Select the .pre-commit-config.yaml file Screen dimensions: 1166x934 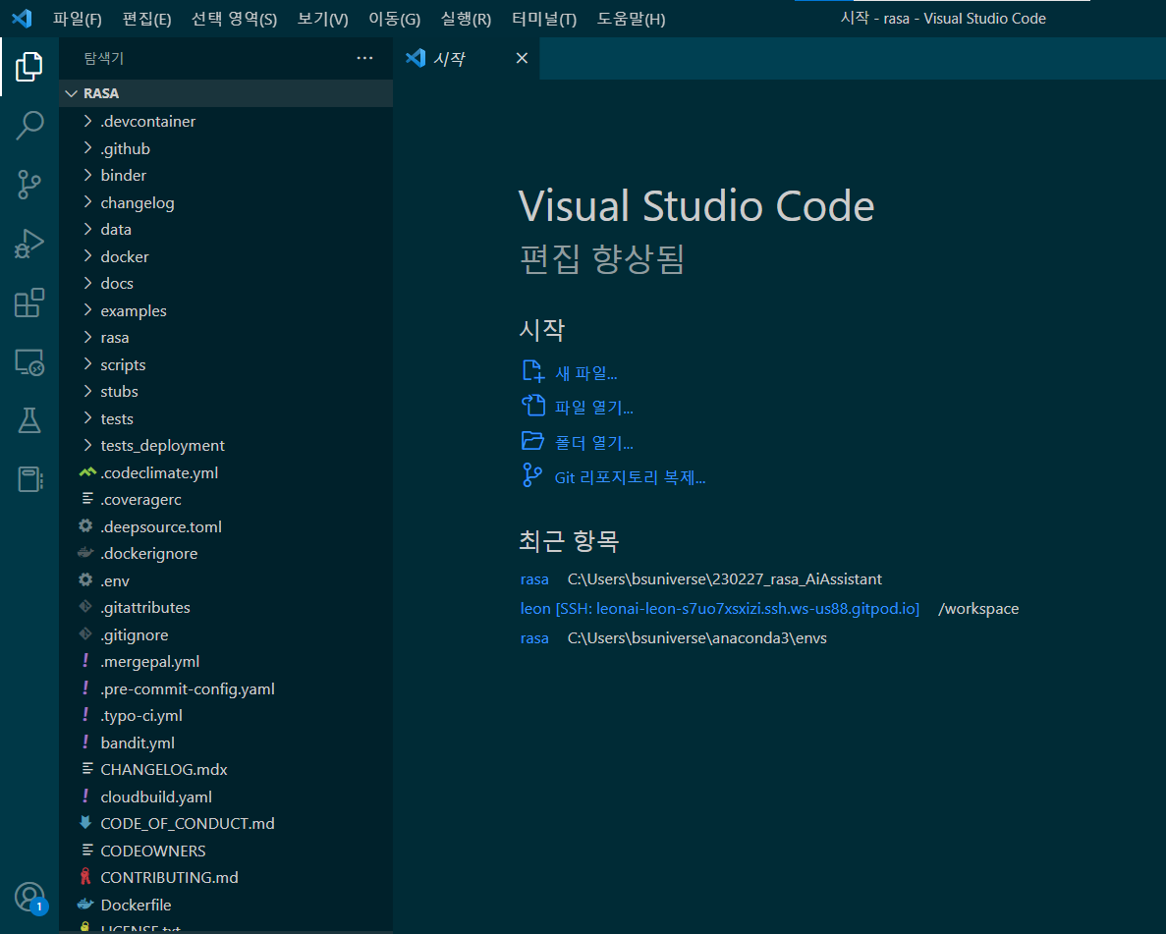(225, 688)
